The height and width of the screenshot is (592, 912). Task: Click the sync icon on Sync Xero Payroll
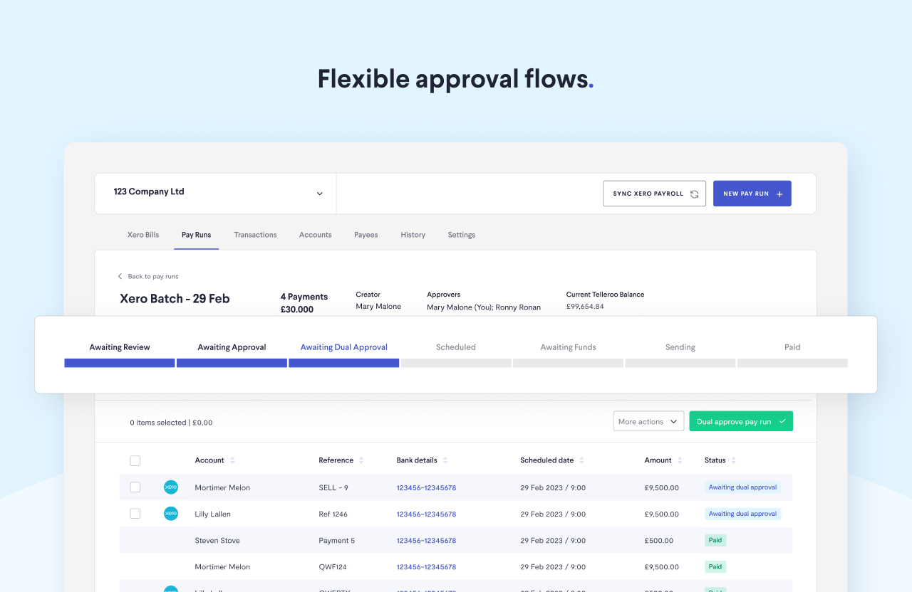click(695, 193)
